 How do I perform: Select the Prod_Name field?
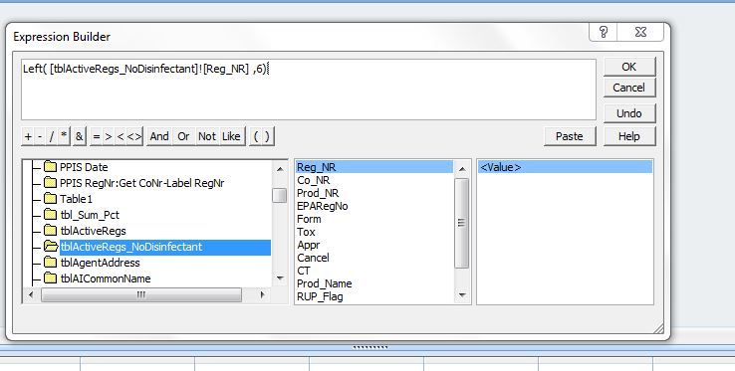coord(325,283)
